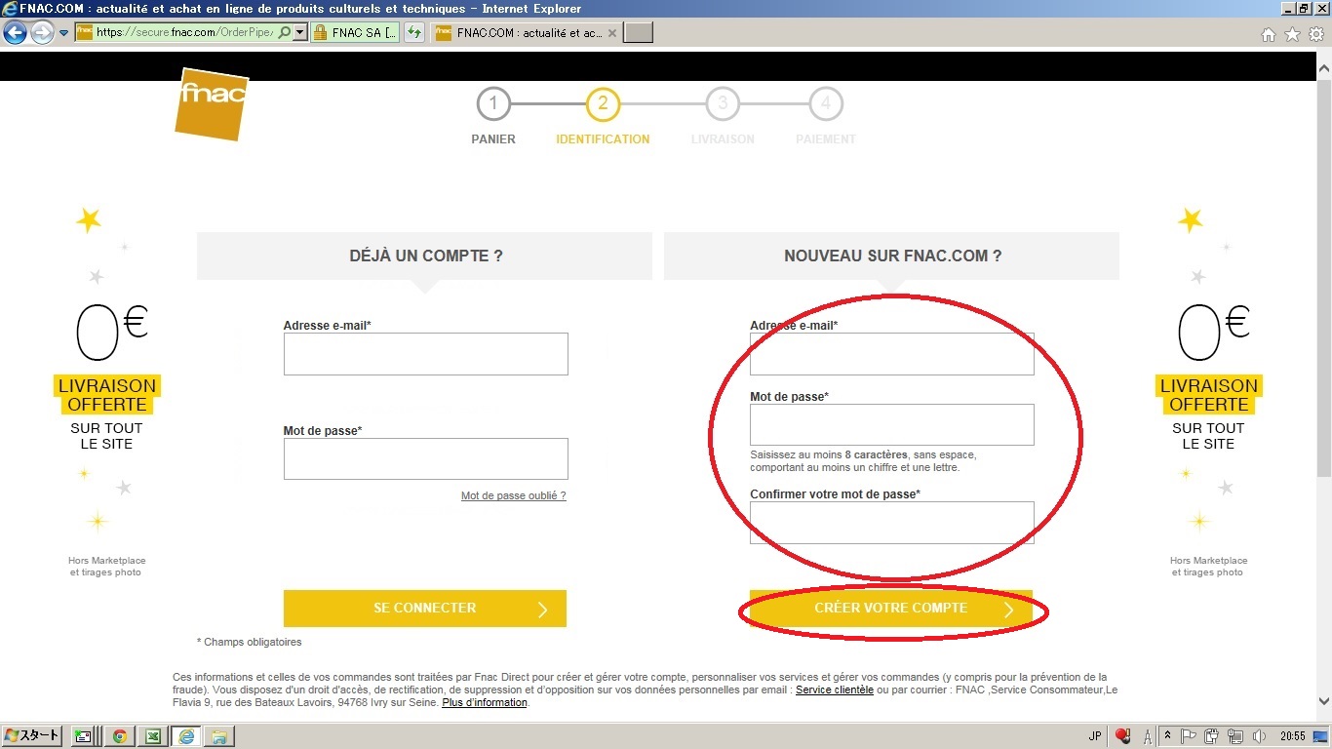
Task: Click the right LIVRAISON OFFERTE banner
Action: [x=1209, y=395]
